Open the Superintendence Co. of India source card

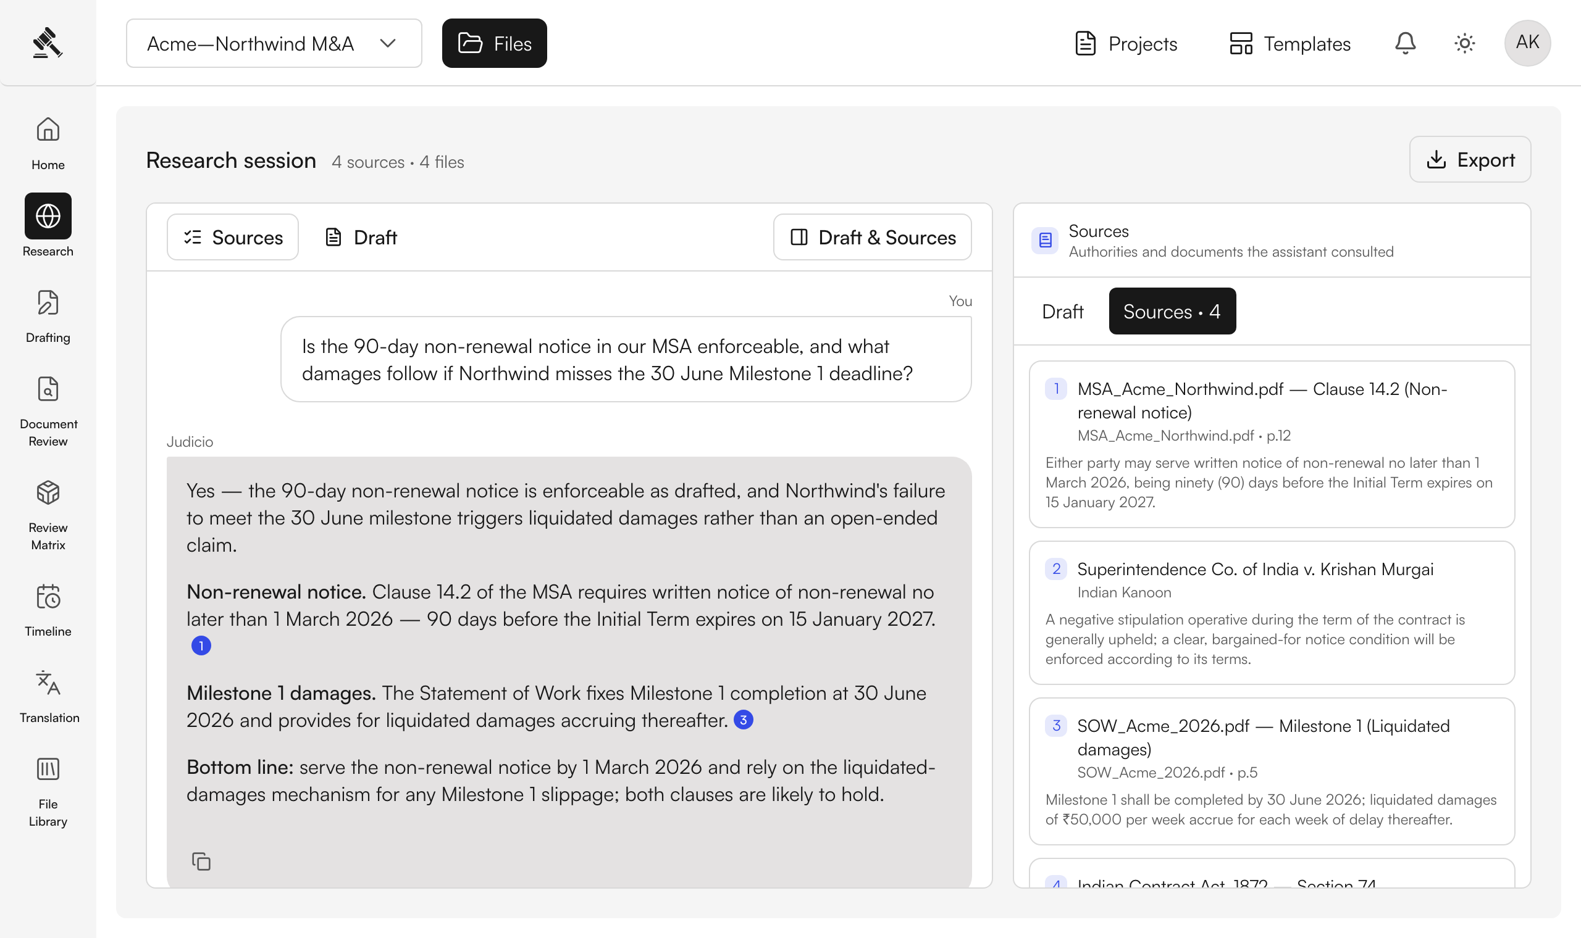(x=1272, y=613)
